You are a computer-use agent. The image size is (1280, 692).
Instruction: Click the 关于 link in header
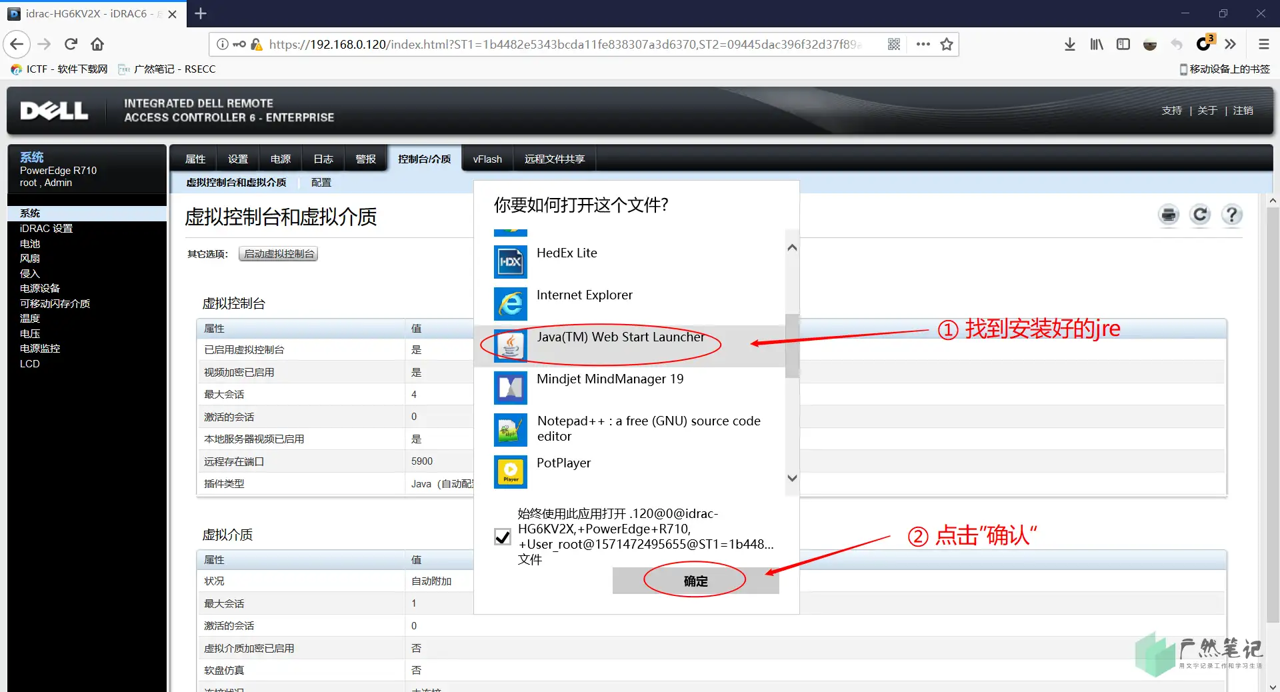pos(1207,111)
